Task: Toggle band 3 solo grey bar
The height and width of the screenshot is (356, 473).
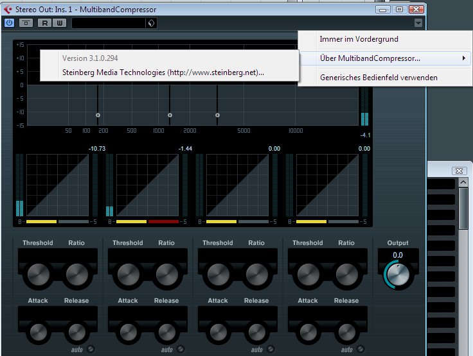Action: pos(253,222)
